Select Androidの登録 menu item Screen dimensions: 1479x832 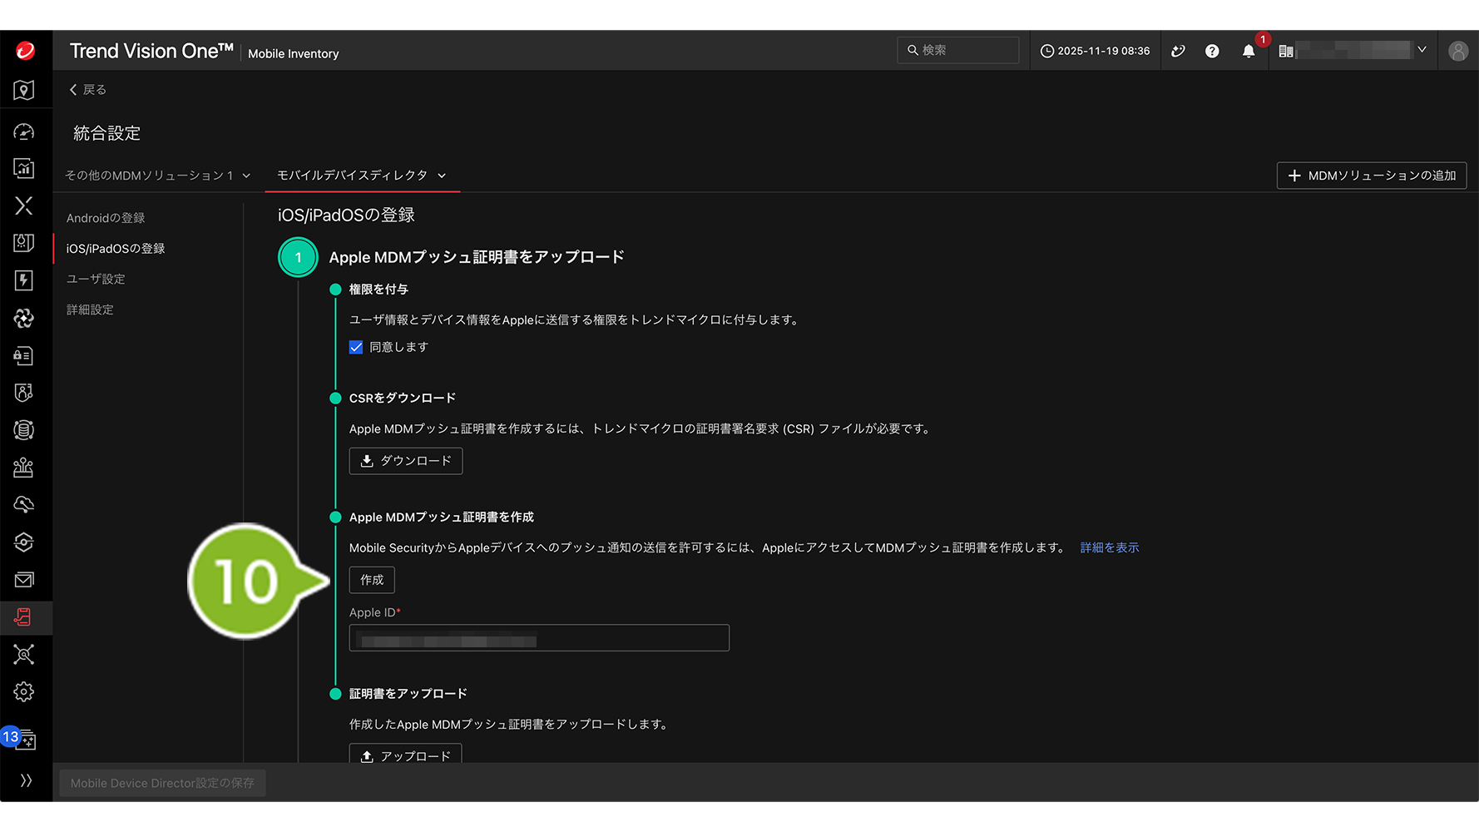[x=106, y=218]
